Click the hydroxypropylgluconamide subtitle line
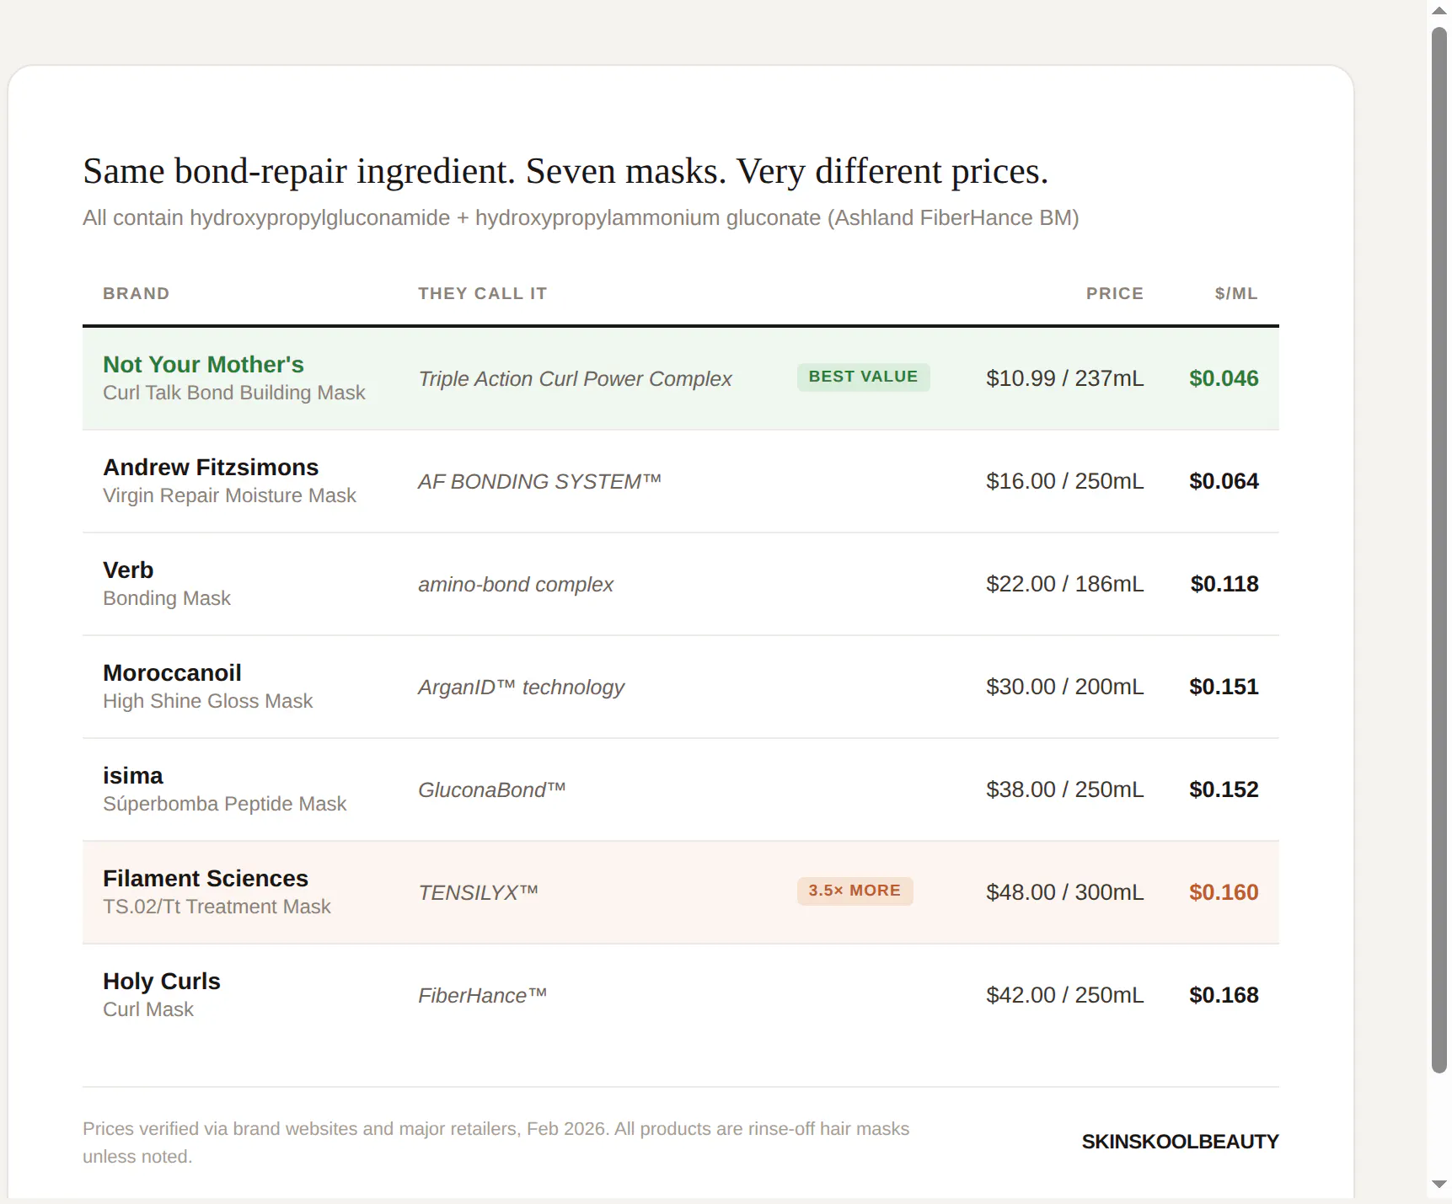The width and height of the screenshot is (1452, 1204). [x=581, y=218]
